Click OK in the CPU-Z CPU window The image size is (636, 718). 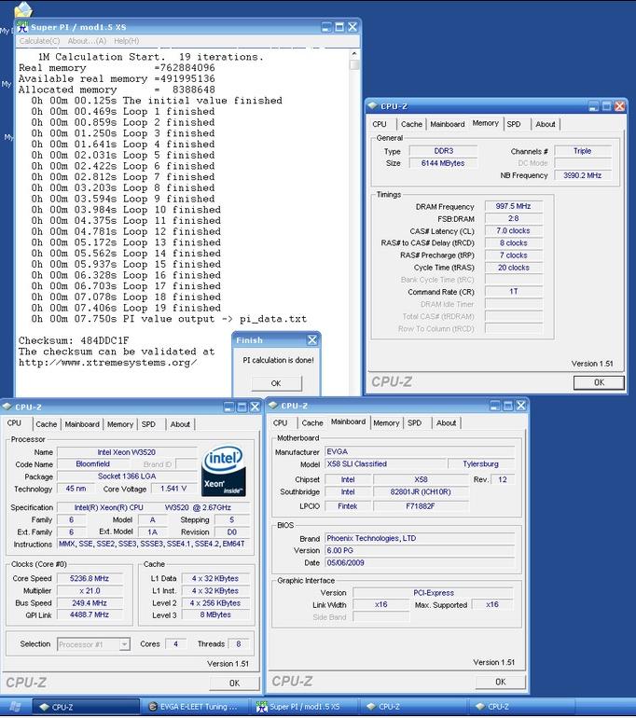pos(234,683)
